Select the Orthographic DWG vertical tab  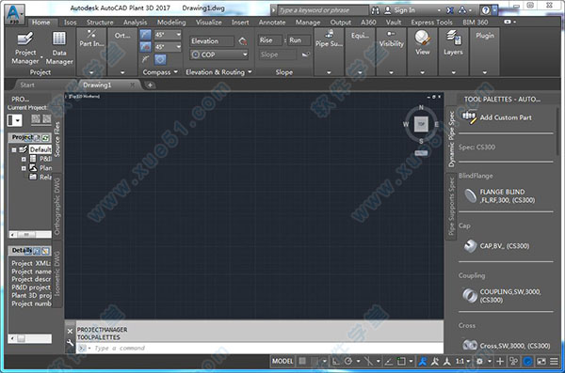pos(56,206)
